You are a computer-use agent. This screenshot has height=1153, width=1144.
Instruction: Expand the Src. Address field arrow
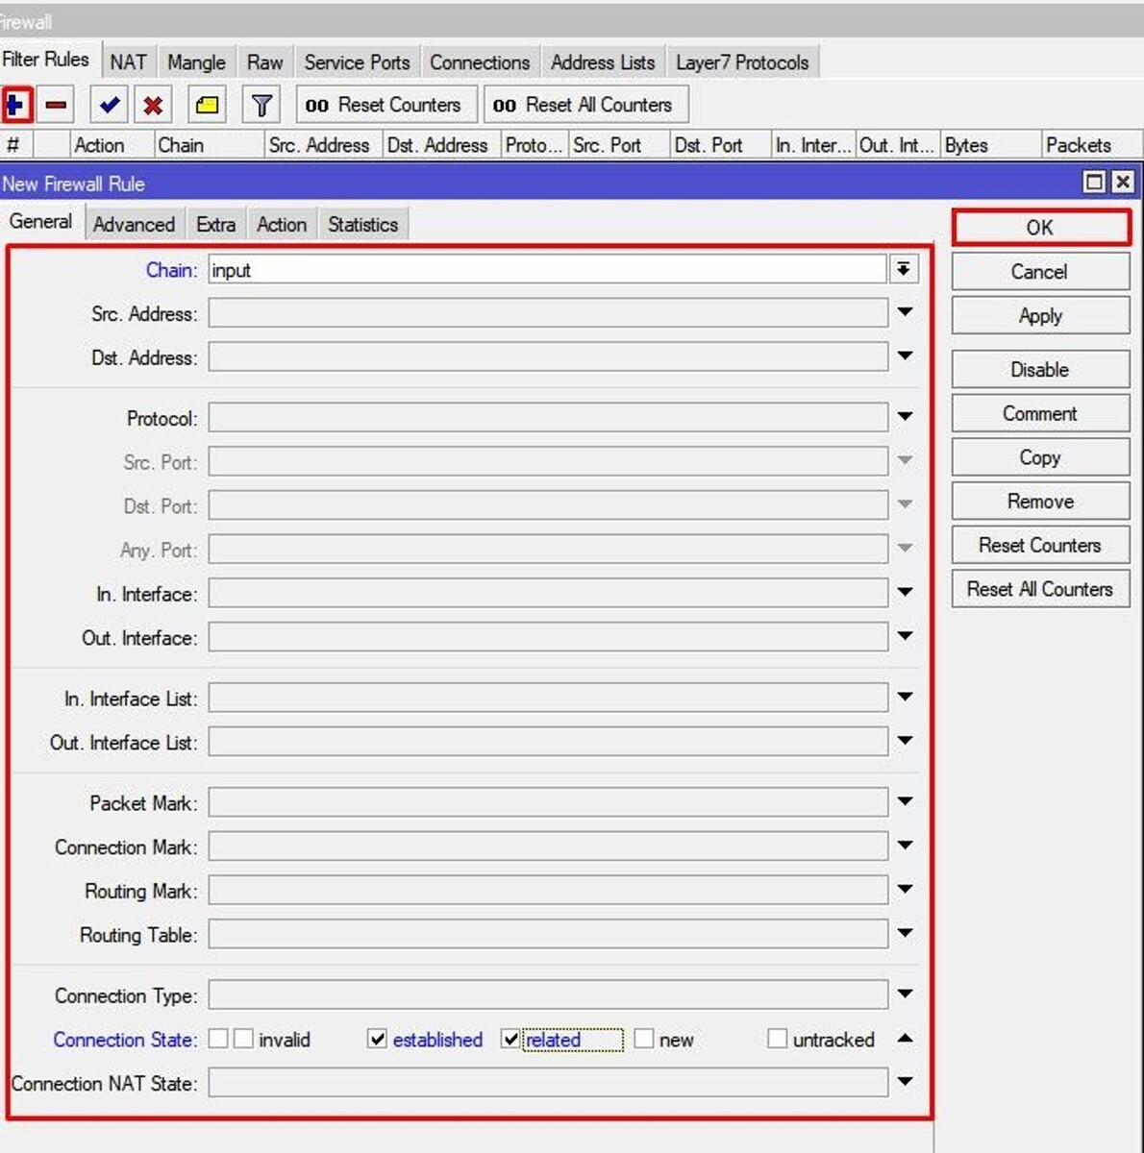pyautogui.click(x=905, y=312)
